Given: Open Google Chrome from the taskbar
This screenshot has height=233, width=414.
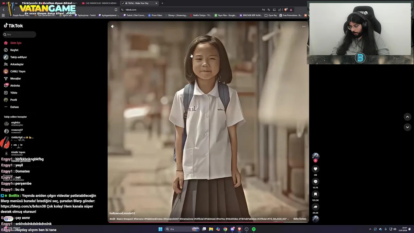Looking at the screenshot, I should click(x=225, y=229).
